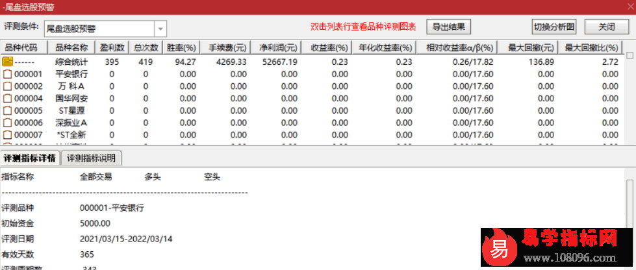Image resolution: width=636 pixels, height=270 pixels.
Task: Click the document icon for 000002 万科A
Action: [8, 86]
